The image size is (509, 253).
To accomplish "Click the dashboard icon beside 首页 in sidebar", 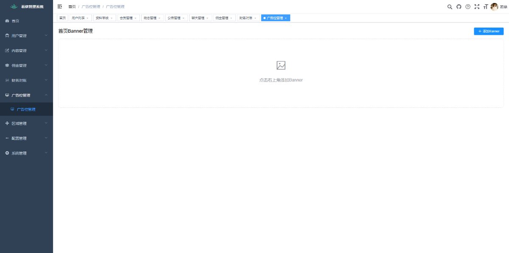I will point(7,21).
